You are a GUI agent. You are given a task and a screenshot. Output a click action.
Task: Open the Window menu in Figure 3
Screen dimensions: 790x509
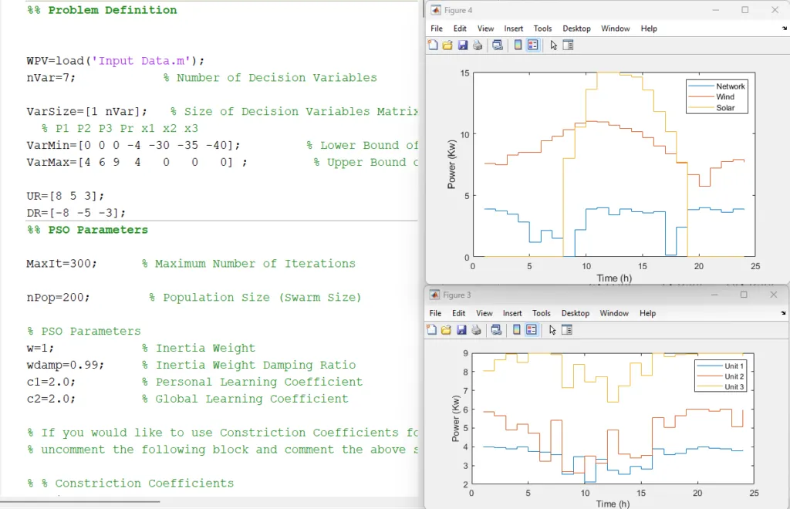click(613, 313)
